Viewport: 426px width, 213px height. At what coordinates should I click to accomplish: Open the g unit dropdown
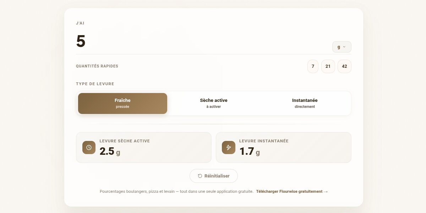pyautogui.click(x=342, y=47)
